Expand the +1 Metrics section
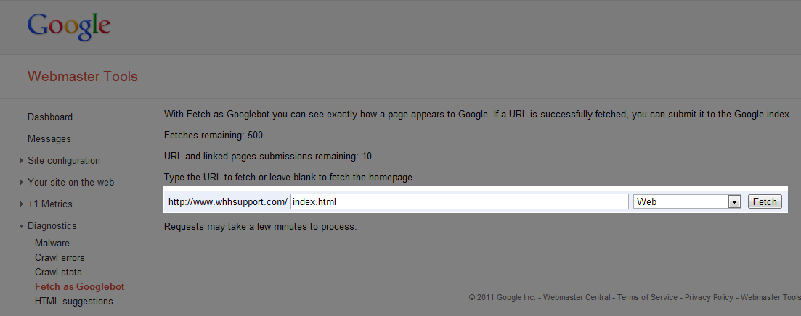The image size is (801, 316). (50, 204)
